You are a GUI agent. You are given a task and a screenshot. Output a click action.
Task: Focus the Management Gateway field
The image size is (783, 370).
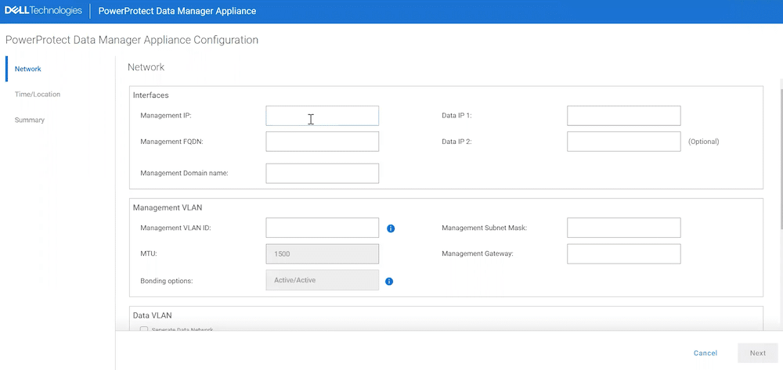(624, 253)
